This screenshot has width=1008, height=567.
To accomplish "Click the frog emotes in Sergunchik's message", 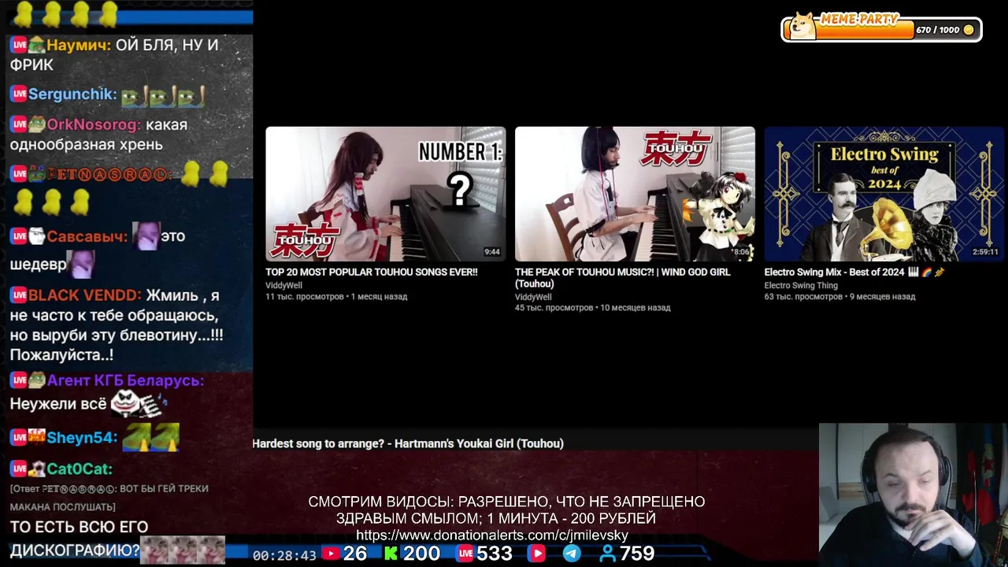I will 163,95.
